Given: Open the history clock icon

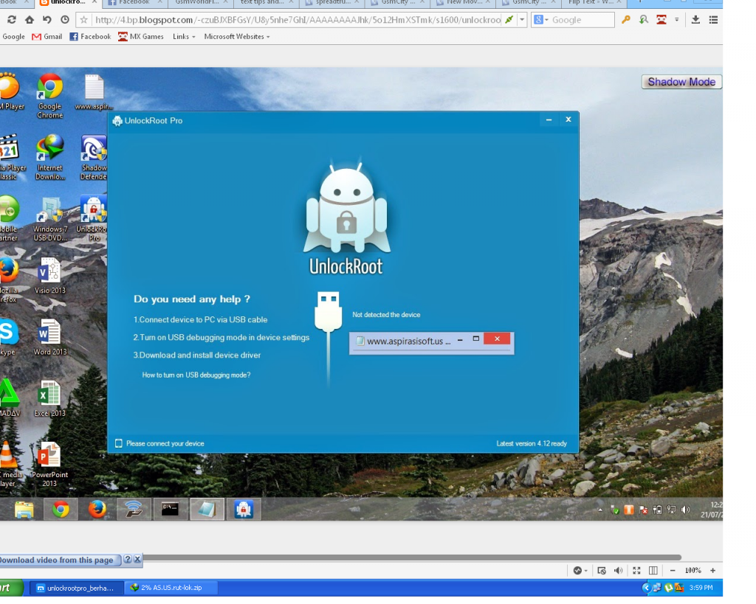Looking at the screenshot, I should (65, 20).
